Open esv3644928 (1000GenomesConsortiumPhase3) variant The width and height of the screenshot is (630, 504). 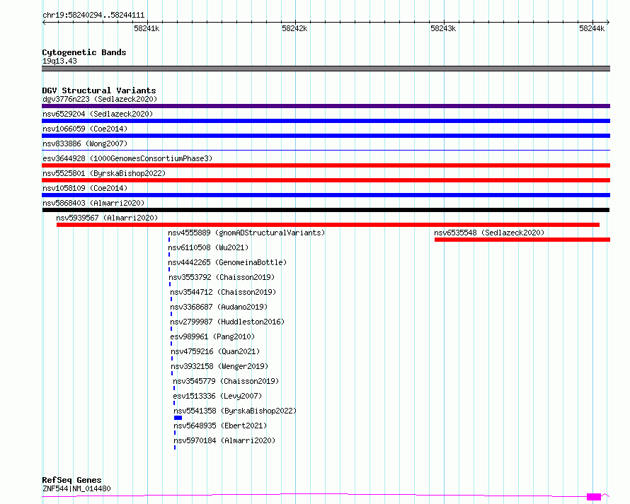[x=127, y=158]
